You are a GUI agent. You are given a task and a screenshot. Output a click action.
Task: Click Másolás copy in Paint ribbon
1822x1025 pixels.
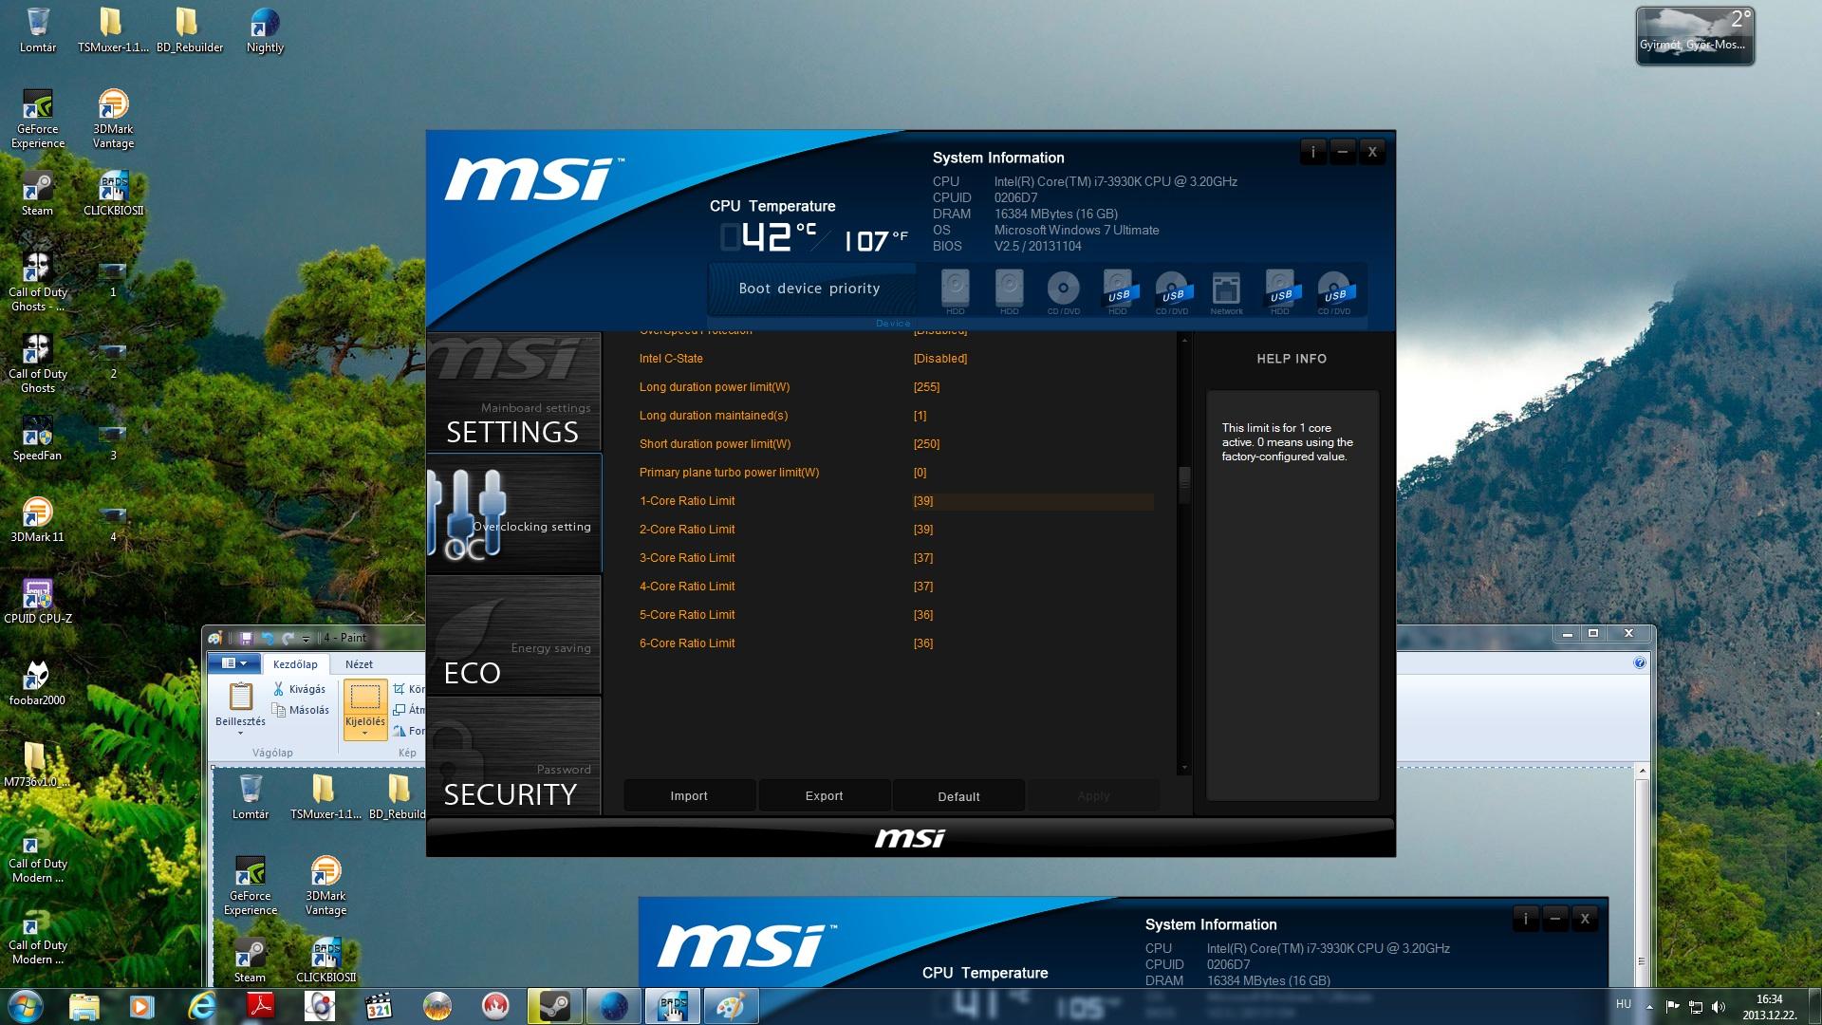pos(301,710)
